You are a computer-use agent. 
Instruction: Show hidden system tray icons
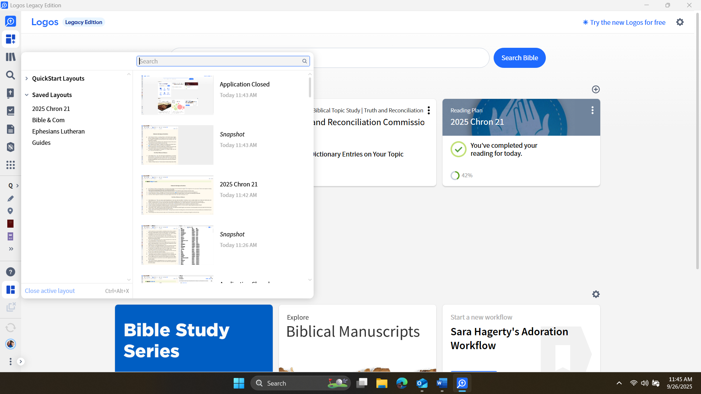[x=619, y=383]
